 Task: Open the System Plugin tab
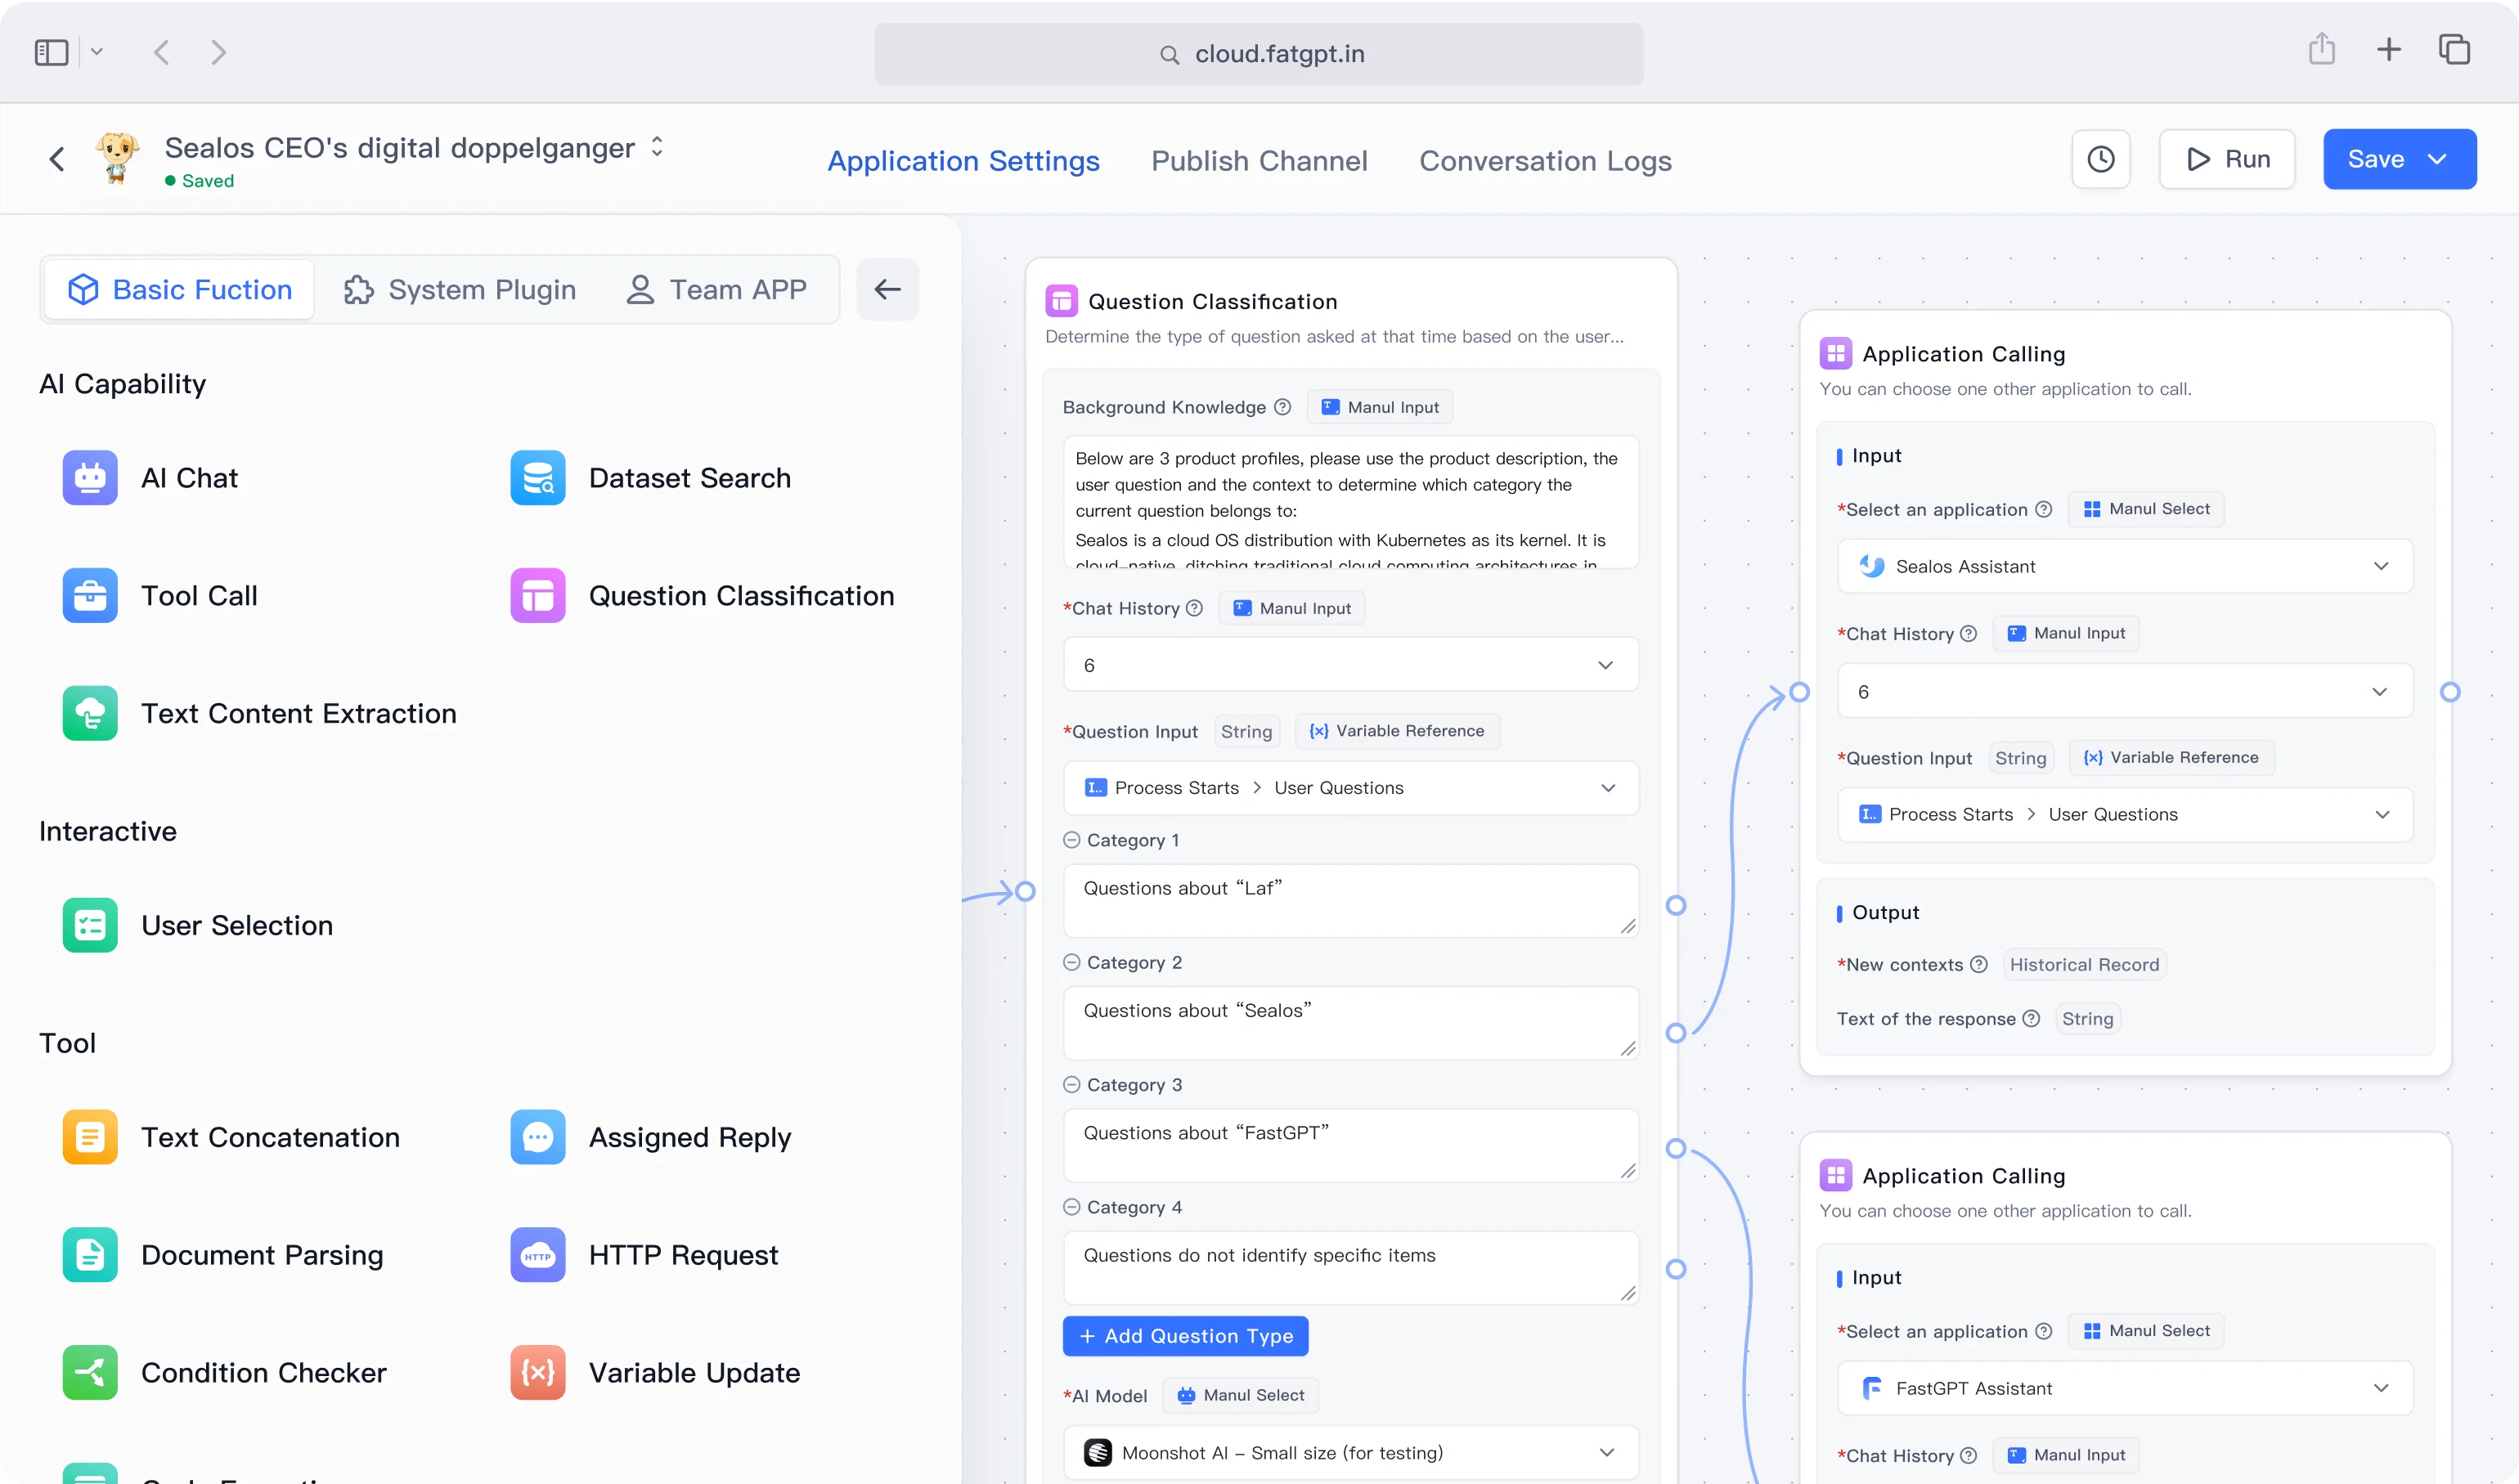click(460, 290)
